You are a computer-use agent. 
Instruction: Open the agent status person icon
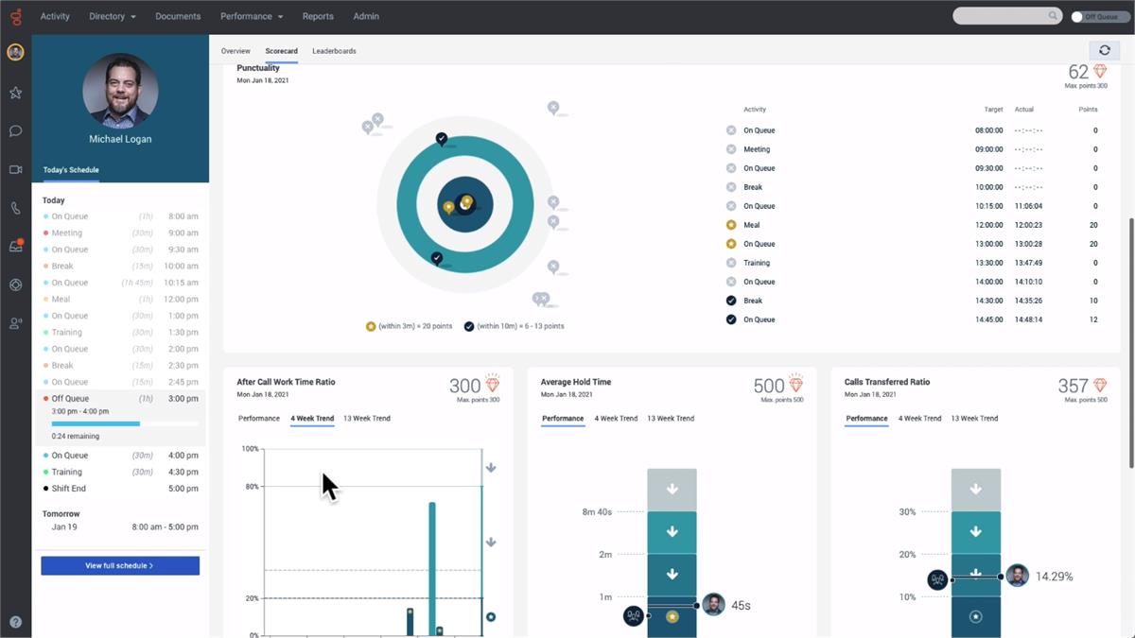tap(15, 323)
